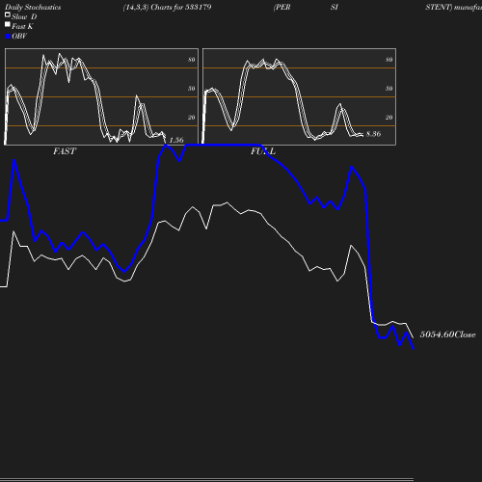Click the '(14,3,3) Charts for 533179' heading
Image resolution: width=482 pixels, height=482 pixels.
point(167,8)
